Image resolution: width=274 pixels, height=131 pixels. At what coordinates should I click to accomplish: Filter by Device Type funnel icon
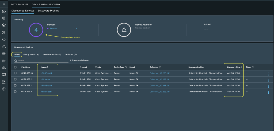click(x=126, y=67)
